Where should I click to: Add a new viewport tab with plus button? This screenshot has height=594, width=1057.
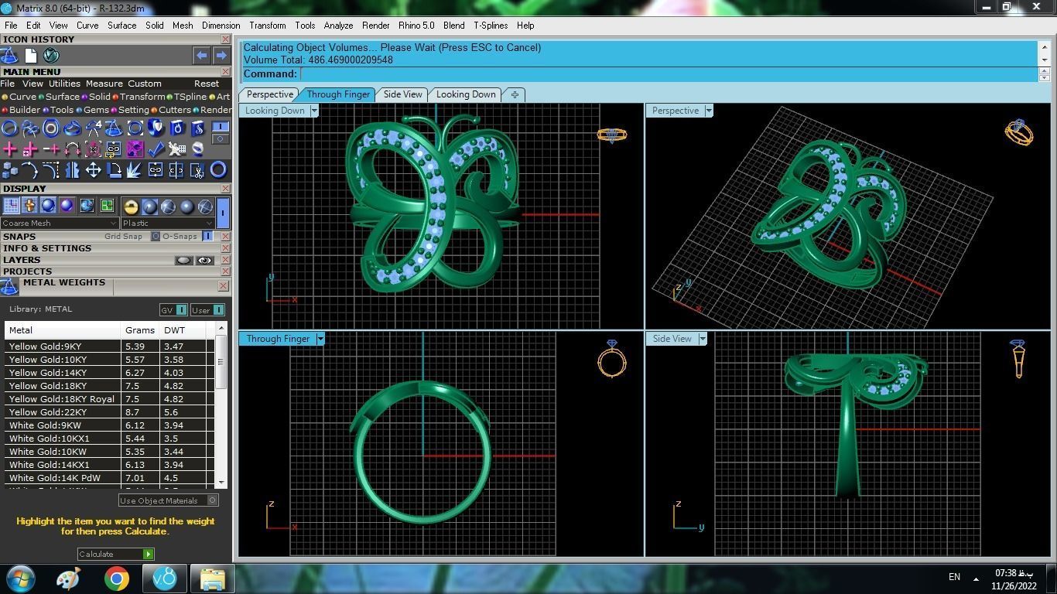pyautogui.click(x=515, y=94)
